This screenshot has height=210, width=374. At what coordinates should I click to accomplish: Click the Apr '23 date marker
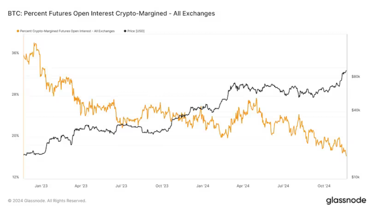(81, 186)
